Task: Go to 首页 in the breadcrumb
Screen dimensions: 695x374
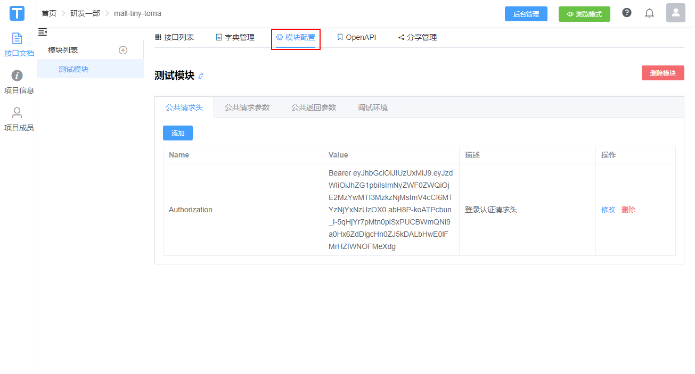Action: 49,13
